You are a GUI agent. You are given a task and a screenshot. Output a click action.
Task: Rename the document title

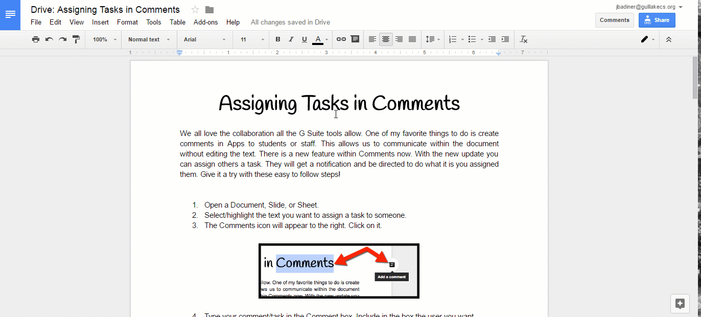click(x=105, y=10)
